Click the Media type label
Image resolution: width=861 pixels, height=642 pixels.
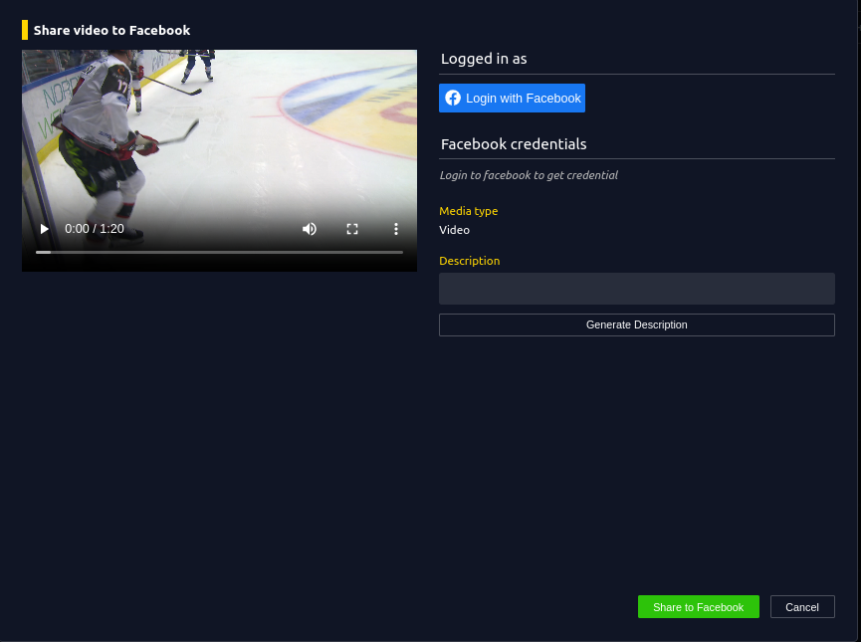468,210
